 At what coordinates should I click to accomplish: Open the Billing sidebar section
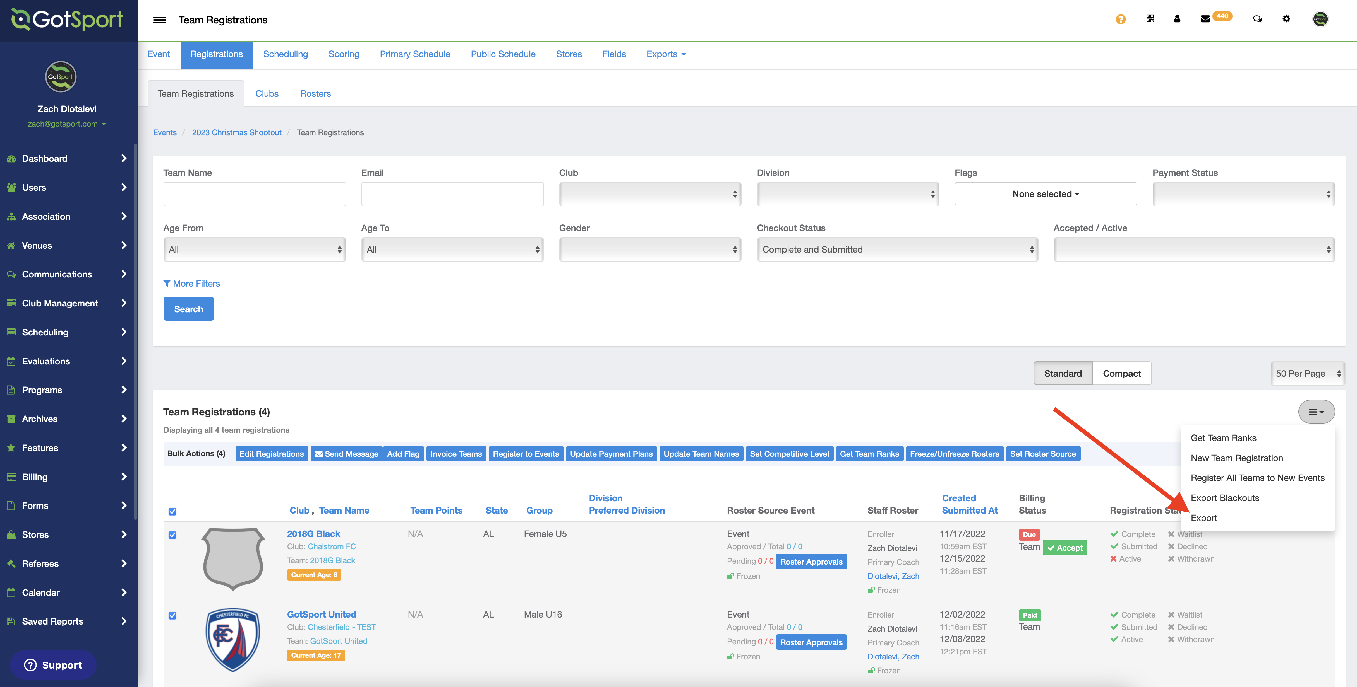point(68,477)
